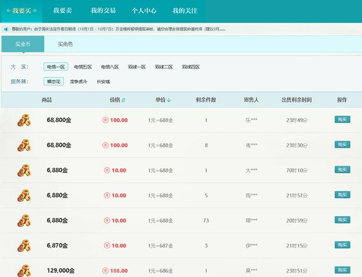Click gold coin icon in 73-remaining listing
The width and height of the screenshot is (362, 277).
coord(24,220)
